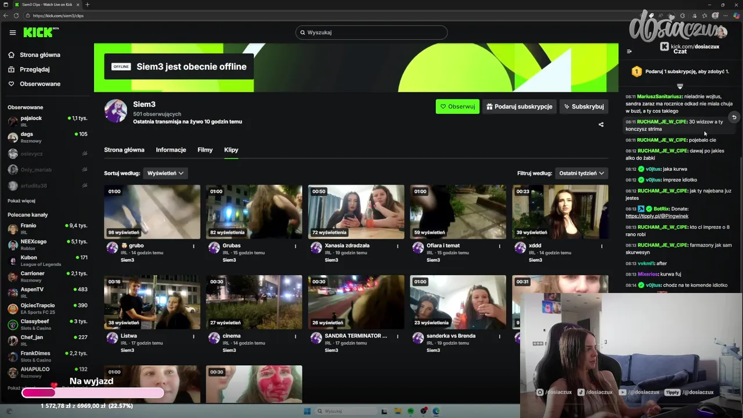Open followed channel dags

point(47,137)
